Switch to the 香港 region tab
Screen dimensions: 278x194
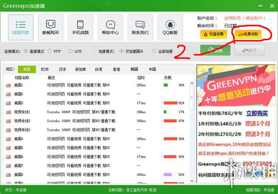116,69
